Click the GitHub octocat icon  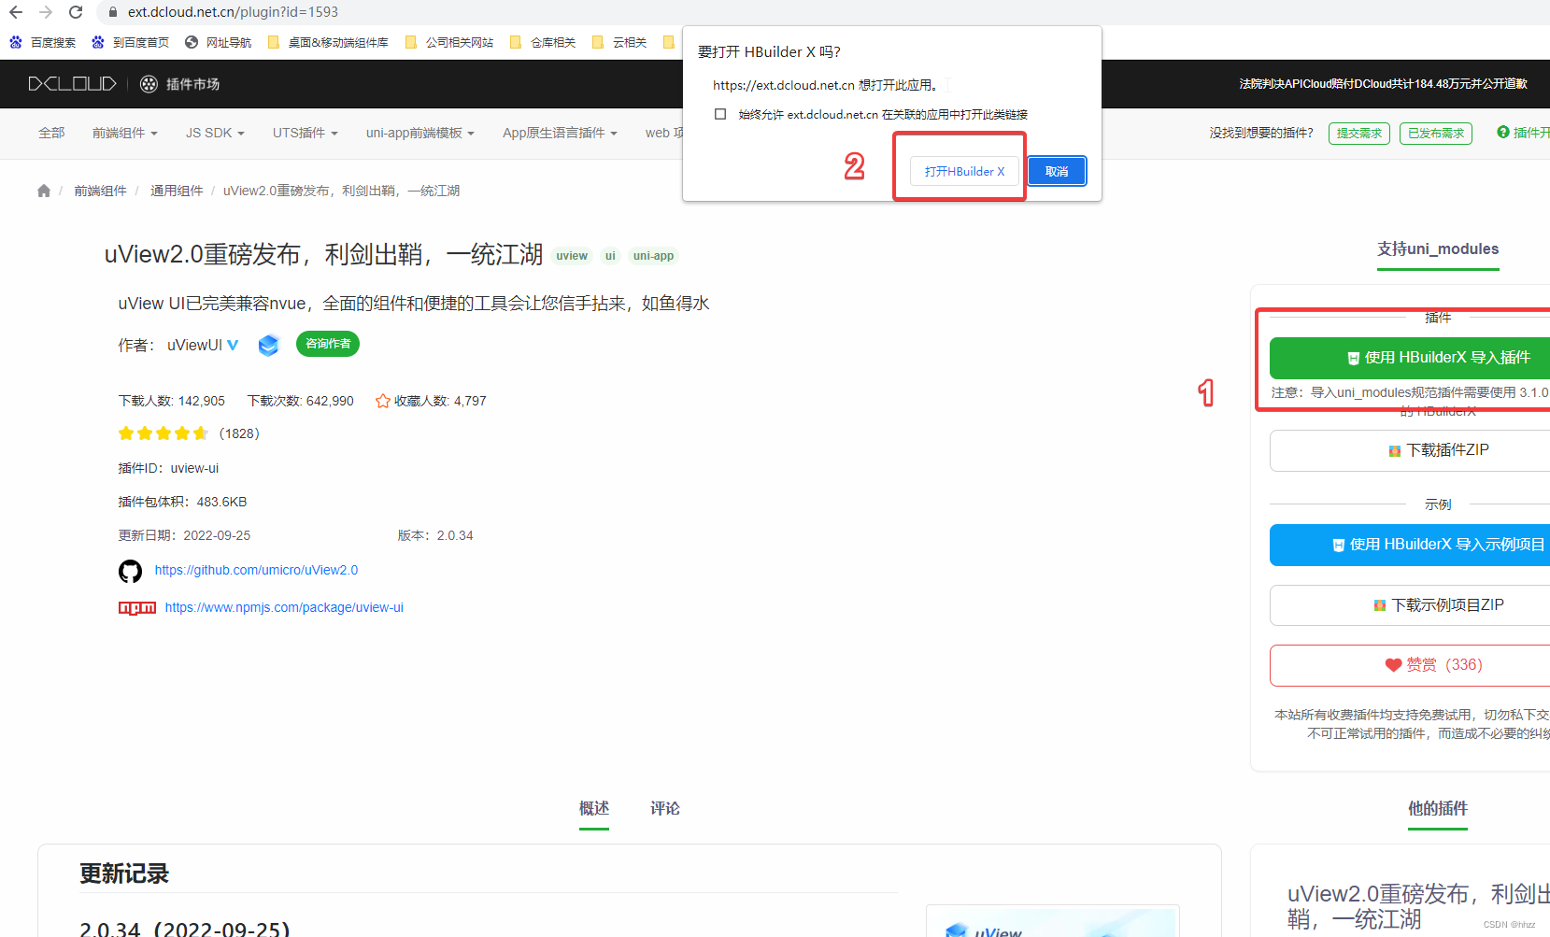click(130, 571)
